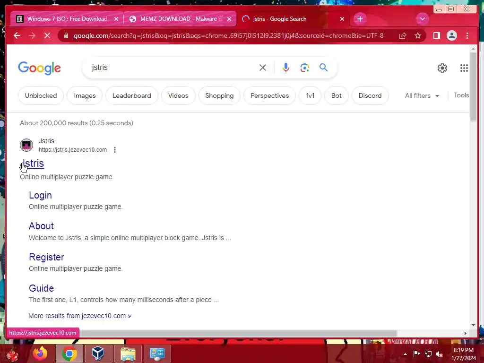Bookmark this page with the star
The width and height of the screenshot is (484, 363).
click(x=418, y=35)
